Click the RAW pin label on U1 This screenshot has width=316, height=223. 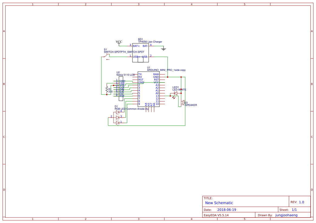pos(156,74)
